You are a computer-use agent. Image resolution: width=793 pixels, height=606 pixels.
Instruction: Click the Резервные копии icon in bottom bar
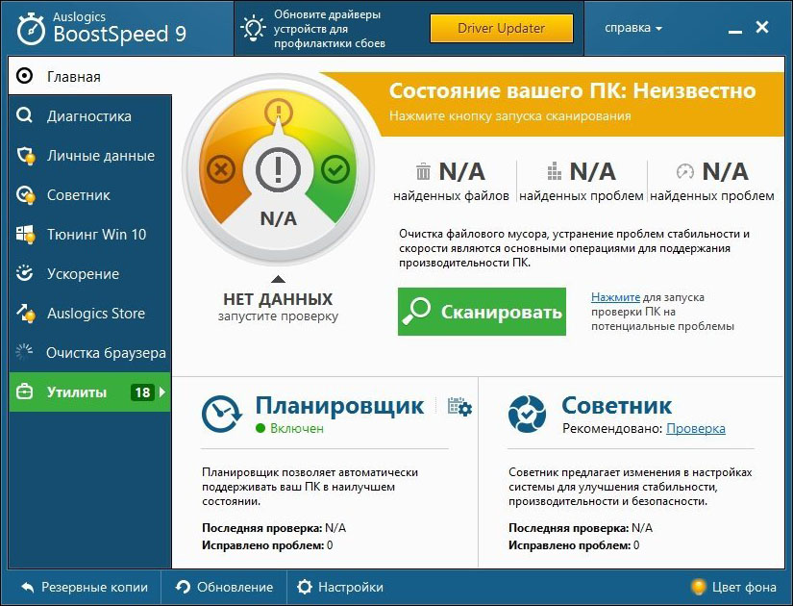tap(29, 587)
